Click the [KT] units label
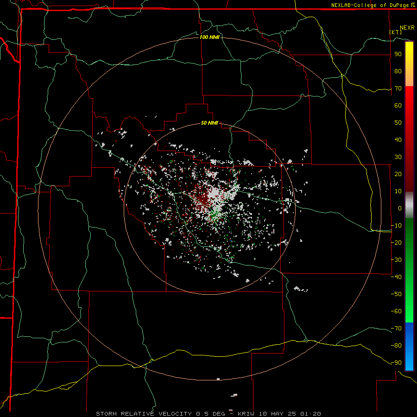 pos(396,32)
